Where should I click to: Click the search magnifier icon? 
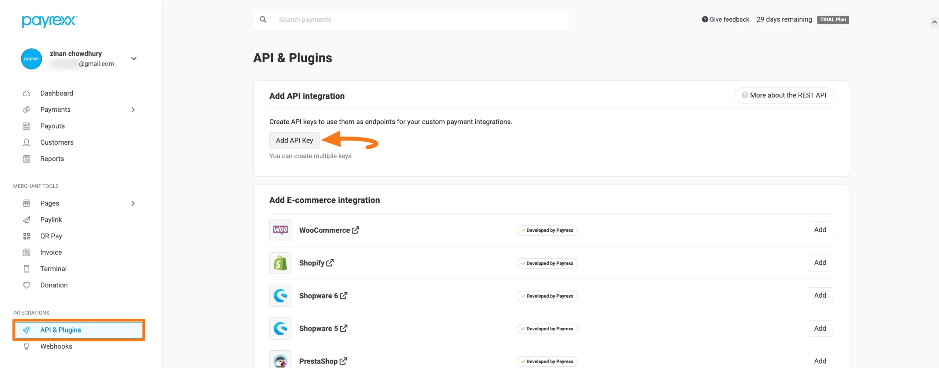pyautogui.click(x=263, y=19)
